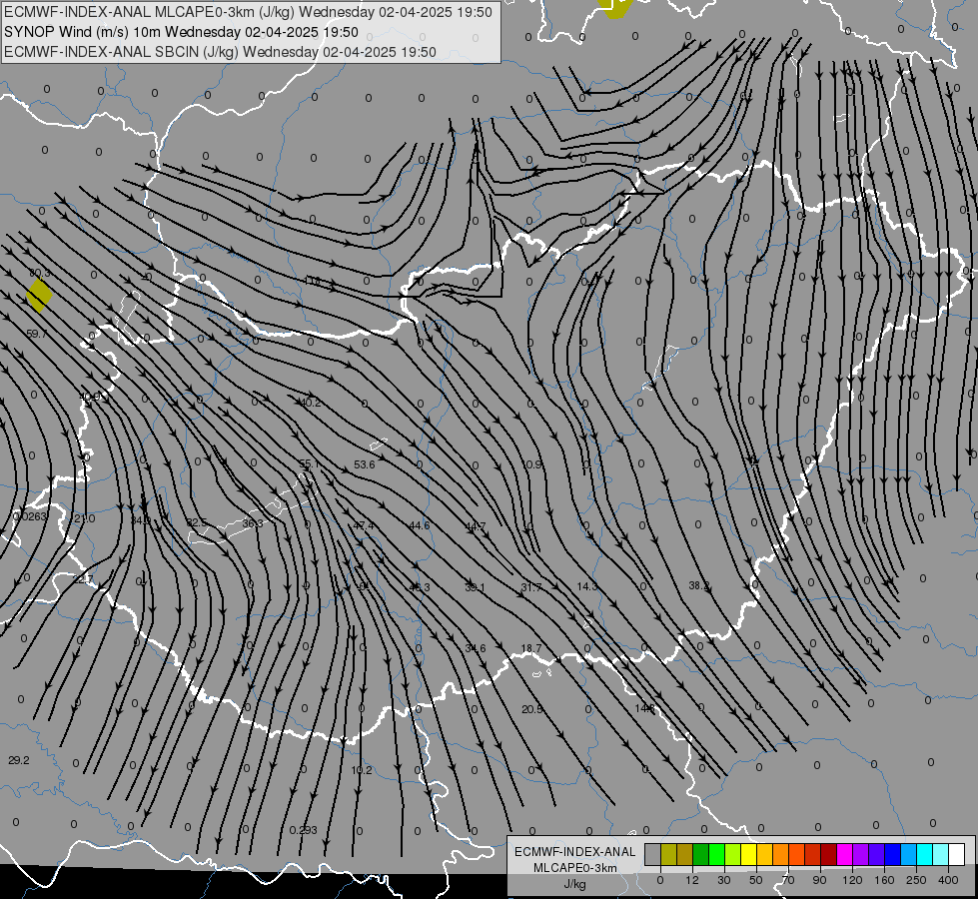This screenshot has width=978, height=899.
Task: Click the legend tick label 400
Action: point(948,880)
